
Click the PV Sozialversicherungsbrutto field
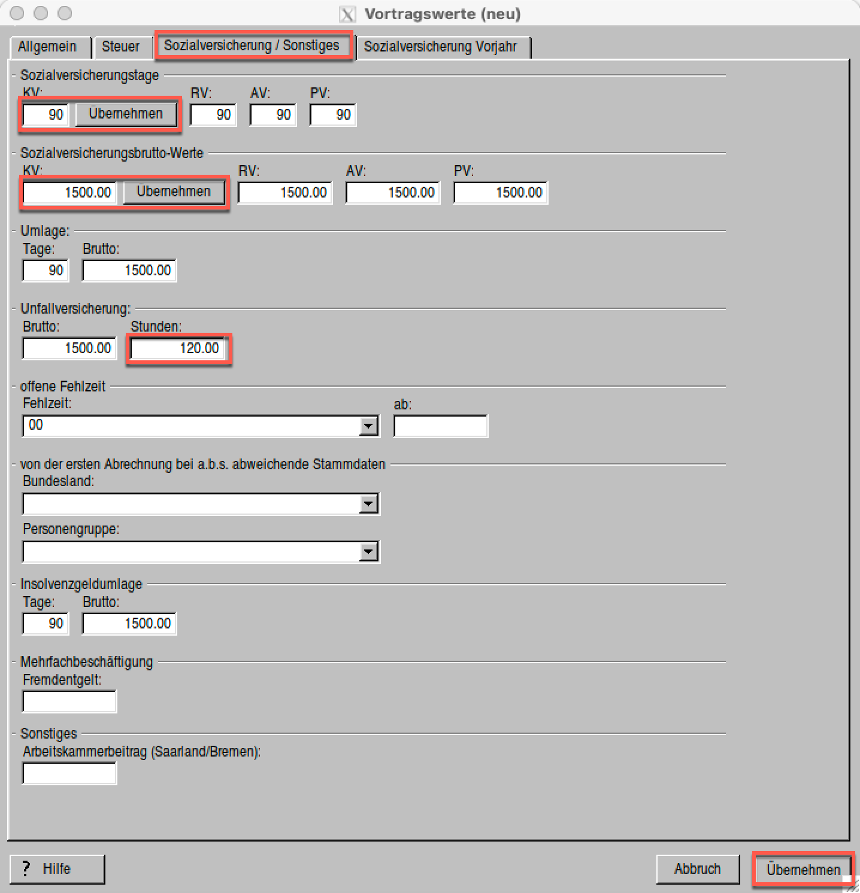tap(500, 193)
